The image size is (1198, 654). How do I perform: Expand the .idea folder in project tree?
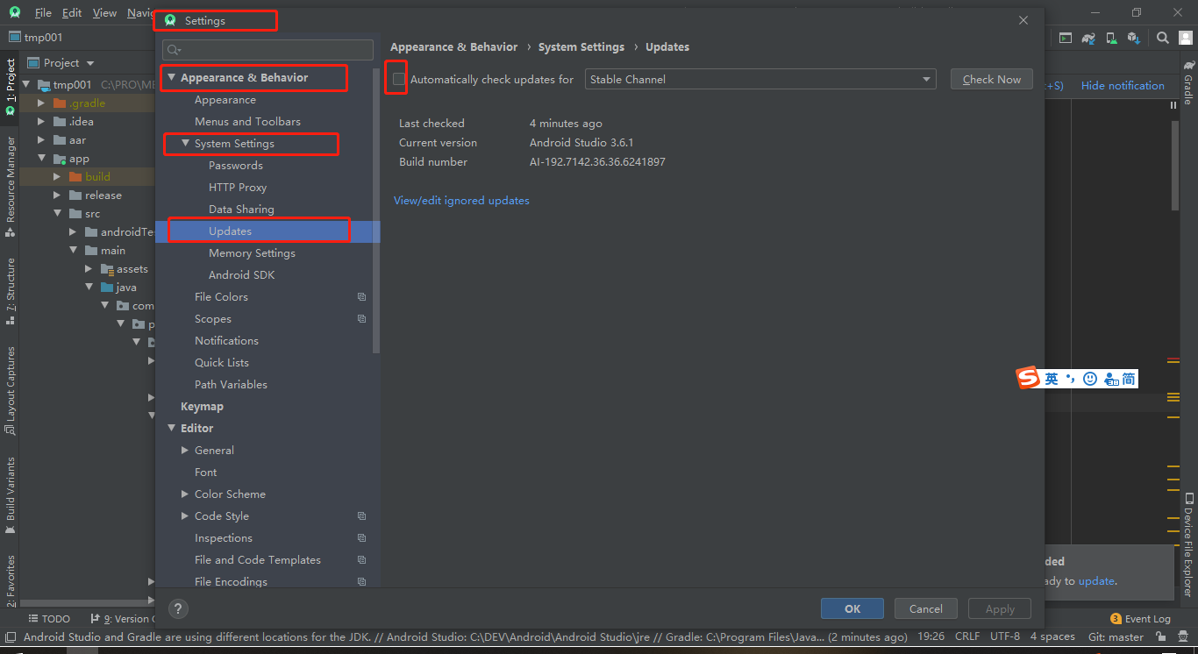[x=41, y=122]
